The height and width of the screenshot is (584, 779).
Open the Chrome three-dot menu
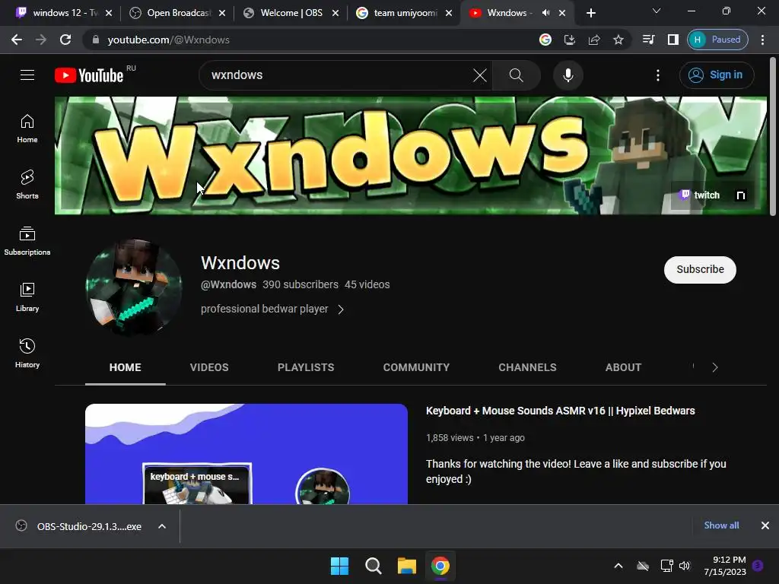coord(762,40)
